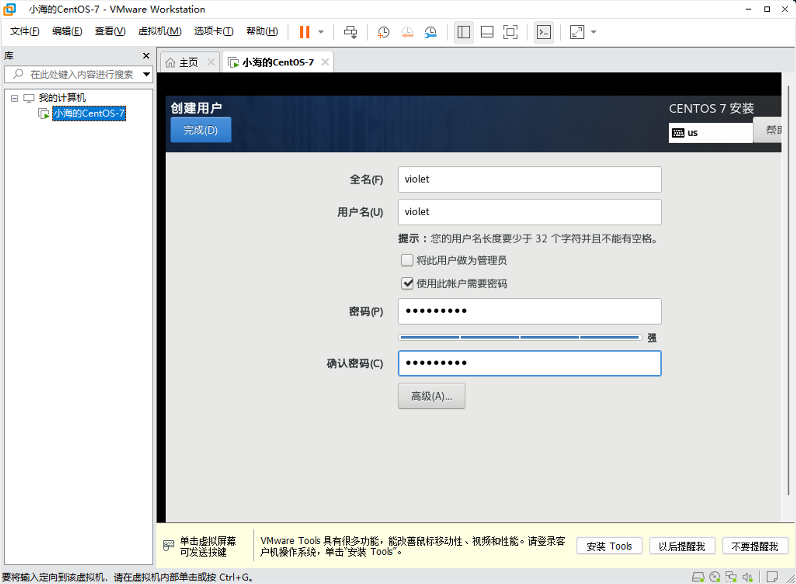Open the Snapshot Manager icon

[x=430, y=32]
